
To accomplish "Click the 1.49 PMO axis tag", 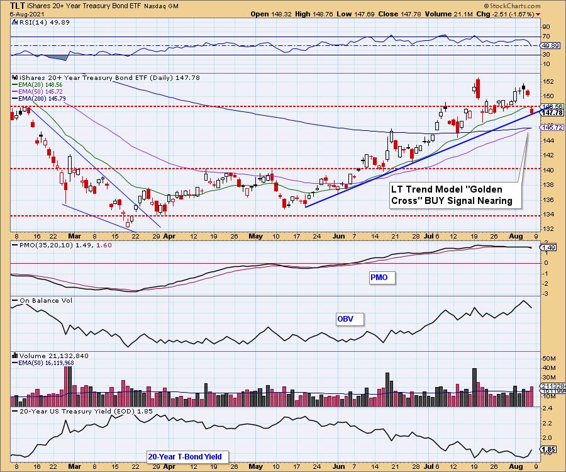I will 548,248.
